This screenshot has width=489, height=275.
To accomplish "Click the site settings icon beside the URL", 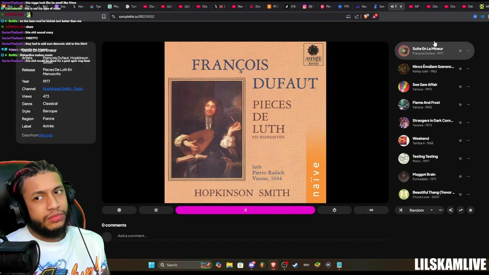I will coord(113,16).
